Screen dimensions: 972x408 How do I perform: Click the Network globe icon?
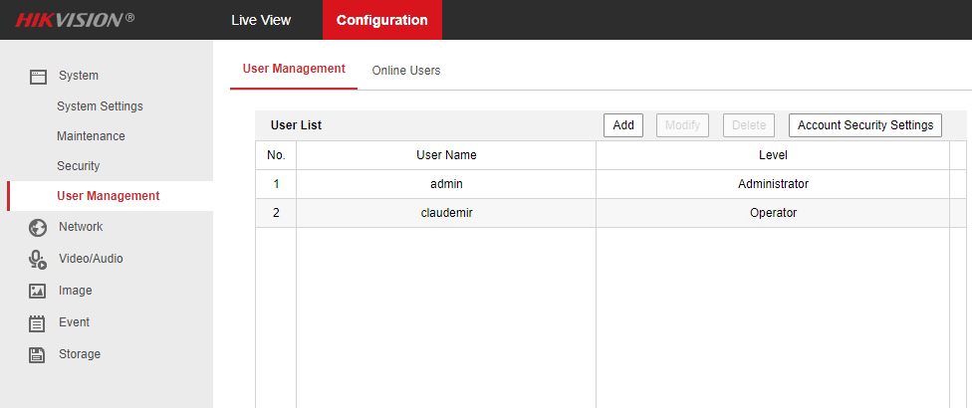click(38, 227)
